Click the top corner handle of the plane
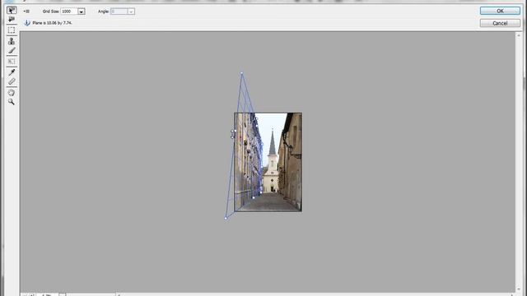Screen dimensions: 527x296 click(241, 73)
